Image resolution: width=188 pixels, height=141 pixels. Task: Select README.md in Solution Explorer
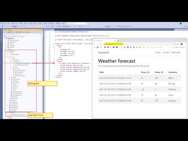coord(14,107)
